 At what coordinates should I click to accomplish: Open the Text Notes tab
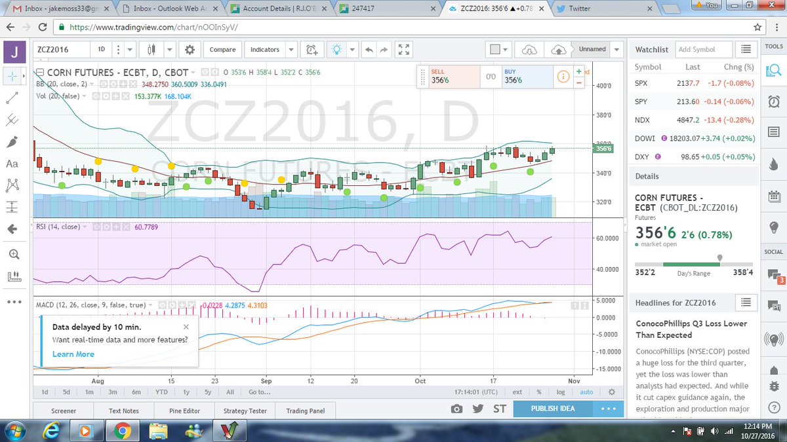pos(125,411)
